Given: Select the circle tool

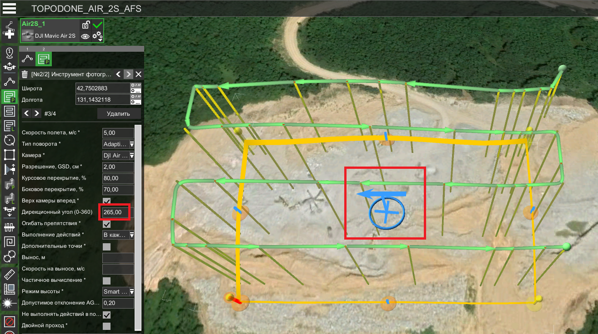Looking at the screenshot, I should point(9,140).
